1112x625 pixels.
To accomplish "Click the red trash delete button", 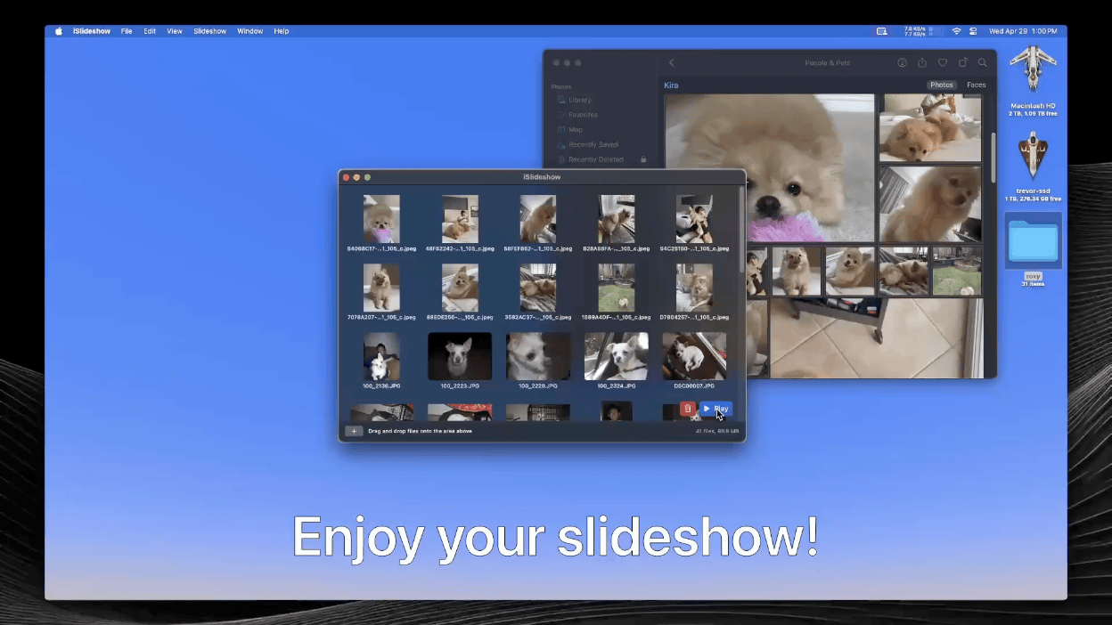I will pos(687,409).
